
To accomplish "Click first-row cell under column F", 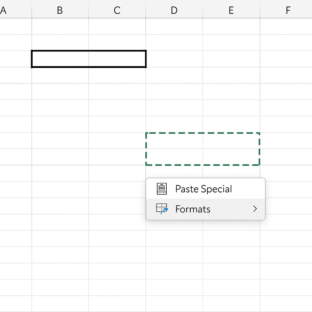I will [x=286, y=26].
